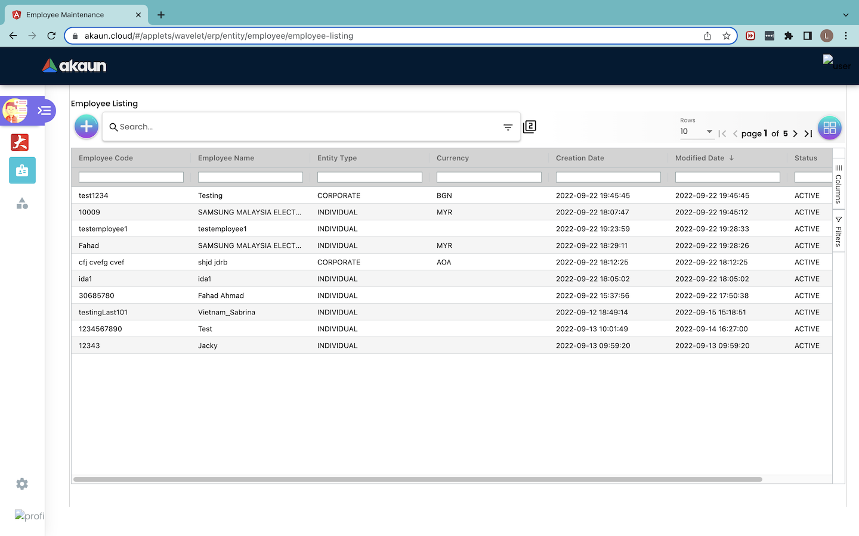This screenshot has height=536, width=859.
Task: Sort by Modified Date column header
Action: click(x=700, y=158)
